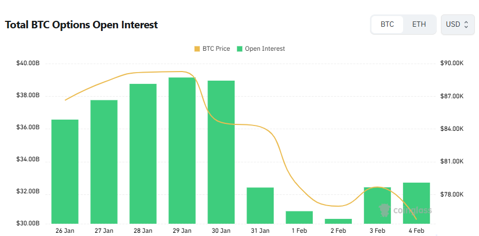The width and height of the screenshot is (479, 236).
Task: Click the up-down arrows beside USD
Action: [466, 25]
